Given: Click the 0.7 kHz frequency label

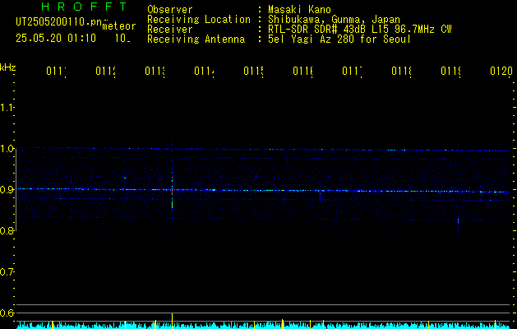Looking at the screenshot, I should click(7, 272).
